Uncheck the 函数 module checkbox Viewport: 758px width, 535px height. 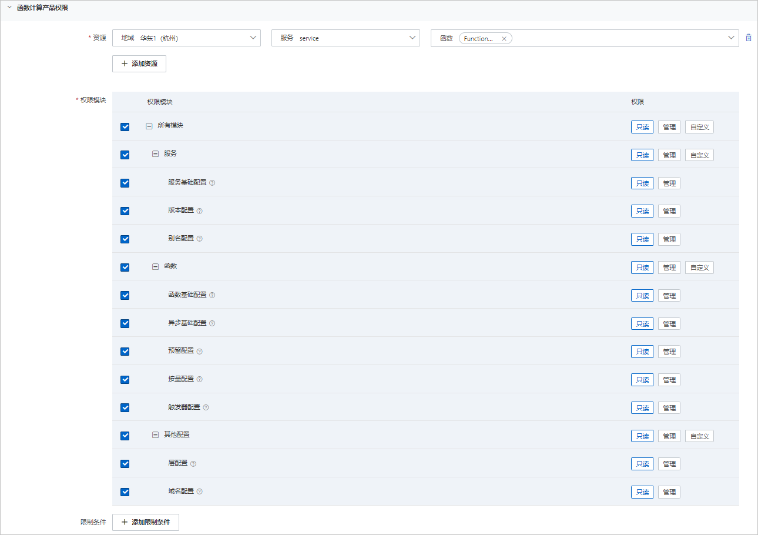(x=125, y=267)
